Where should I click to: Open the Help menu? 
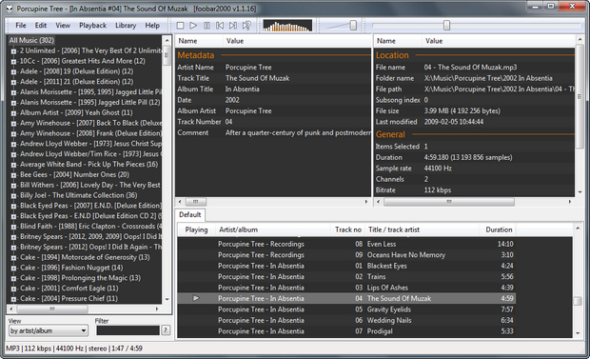(152, 26)
